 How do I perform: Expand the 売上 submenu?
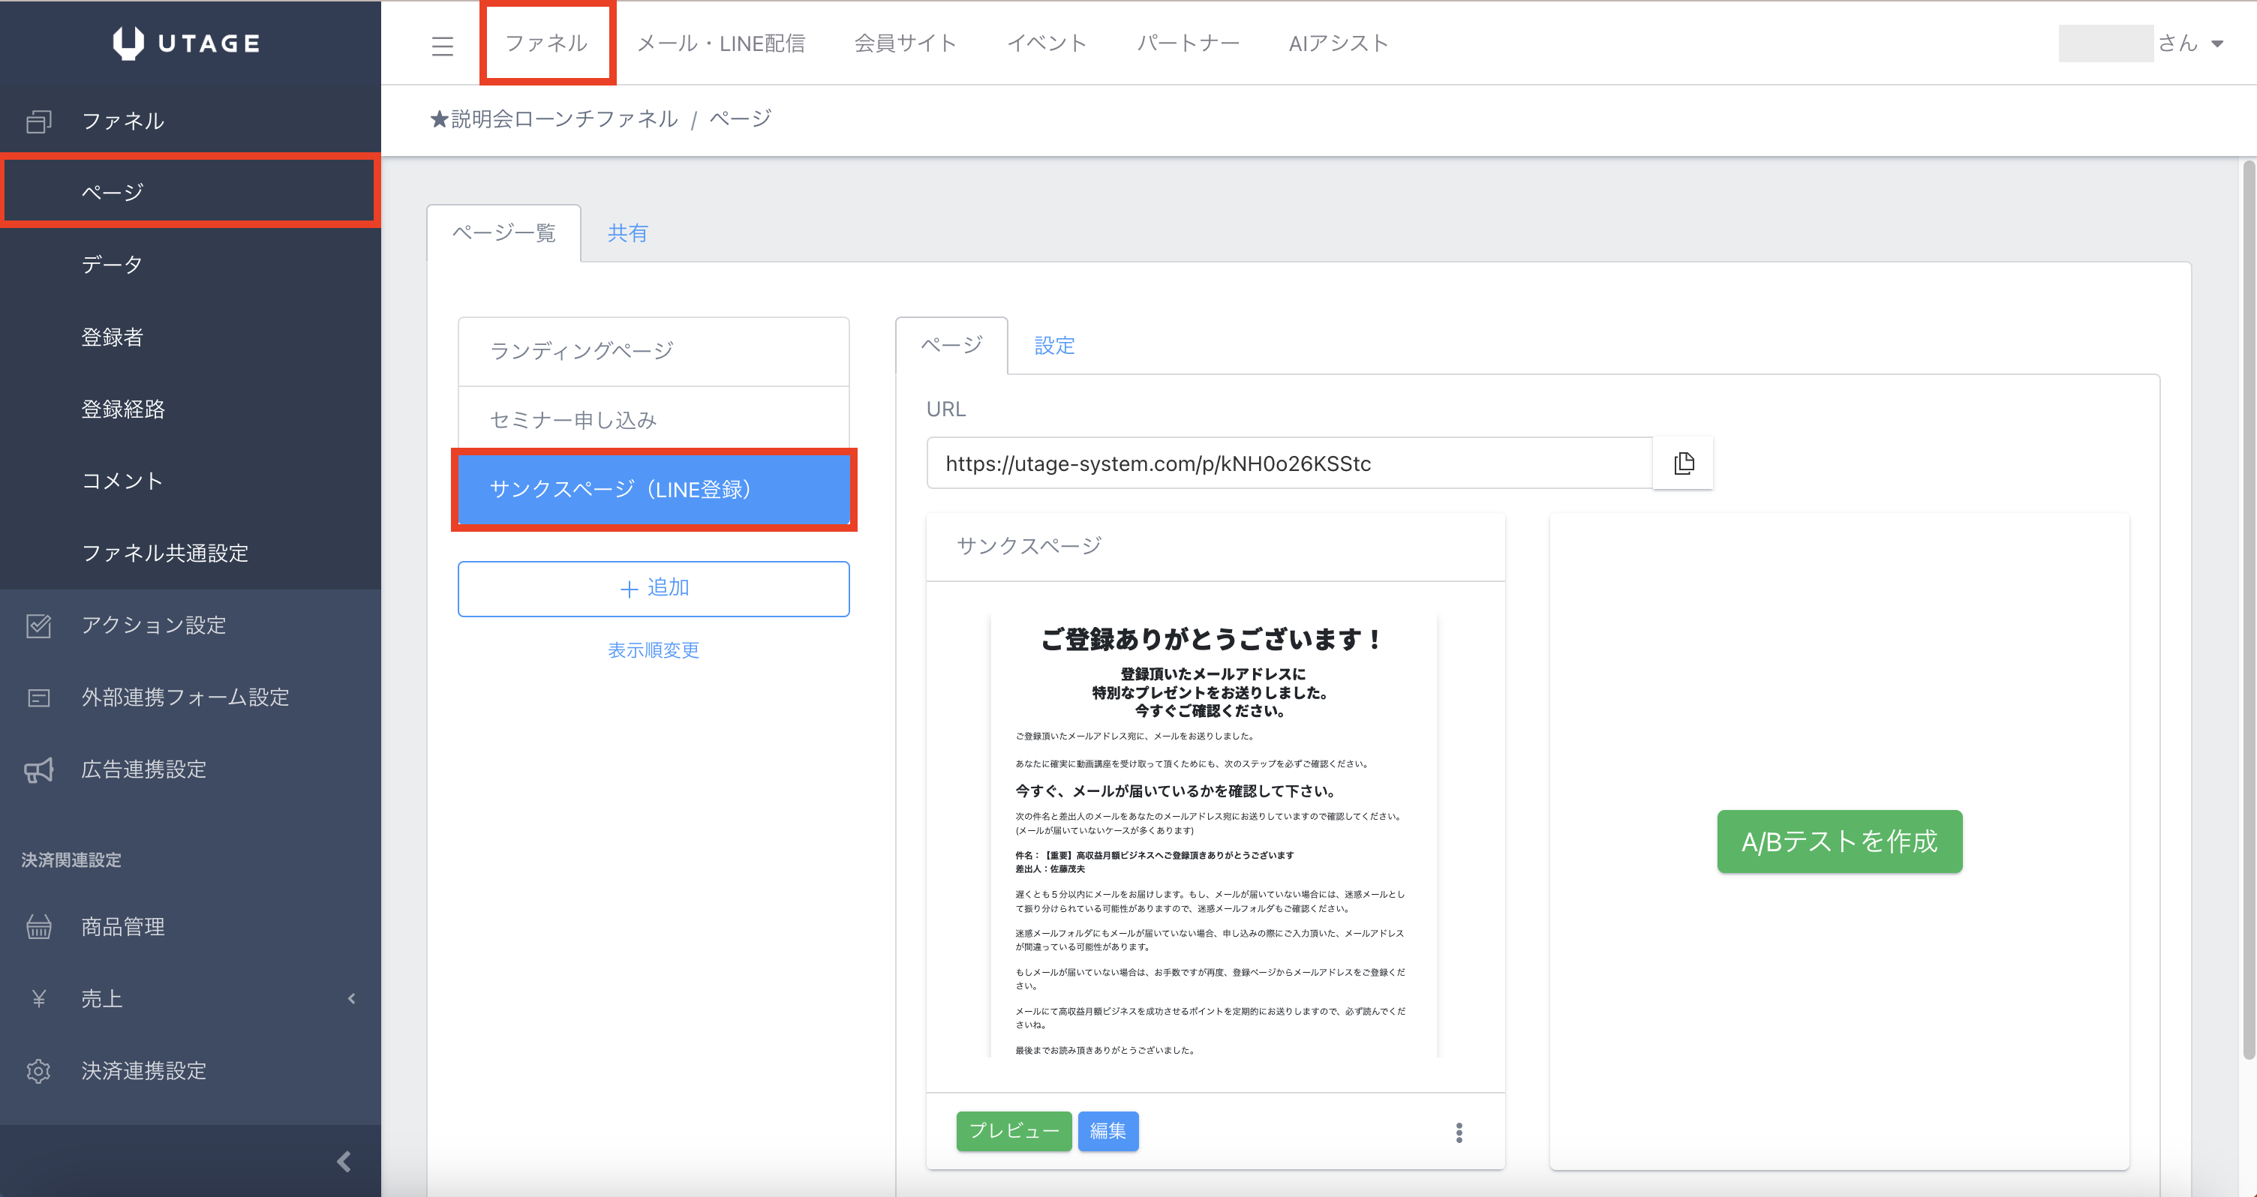tap(351, 998)
